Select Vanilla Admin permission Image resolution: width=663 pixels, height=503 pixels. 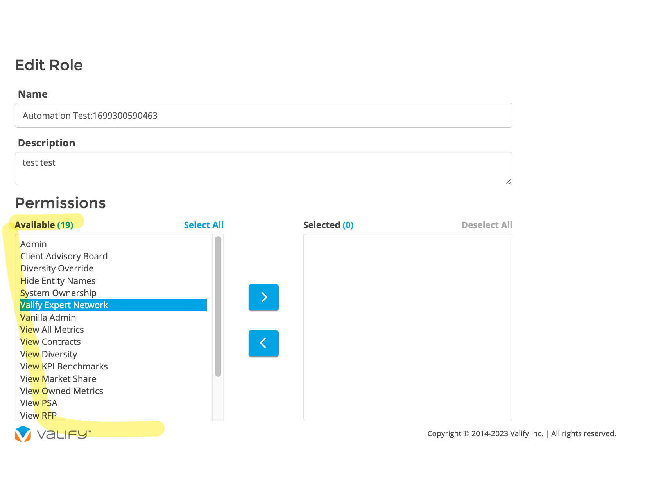tap(48, 317)
